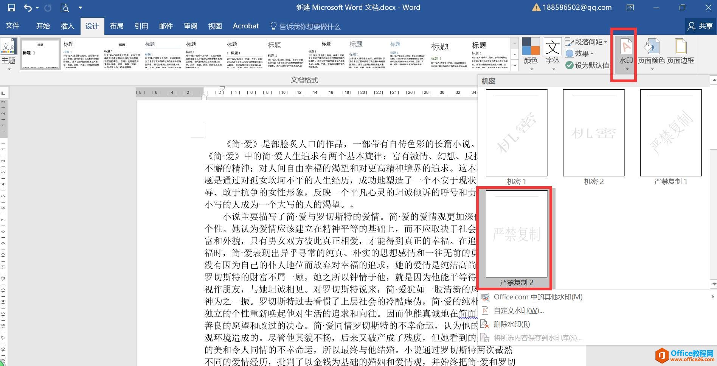Open the 主题 (Themes) gallery
Viewport: 717px width, 366px height.
coord(9,53)
